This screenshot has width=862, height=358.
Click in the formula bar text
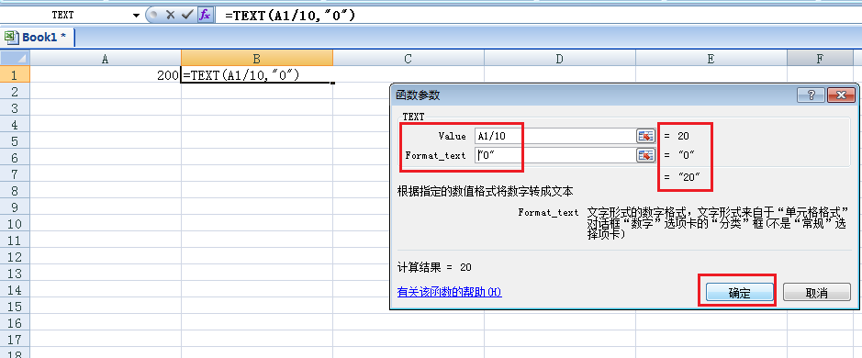[290, 16]
